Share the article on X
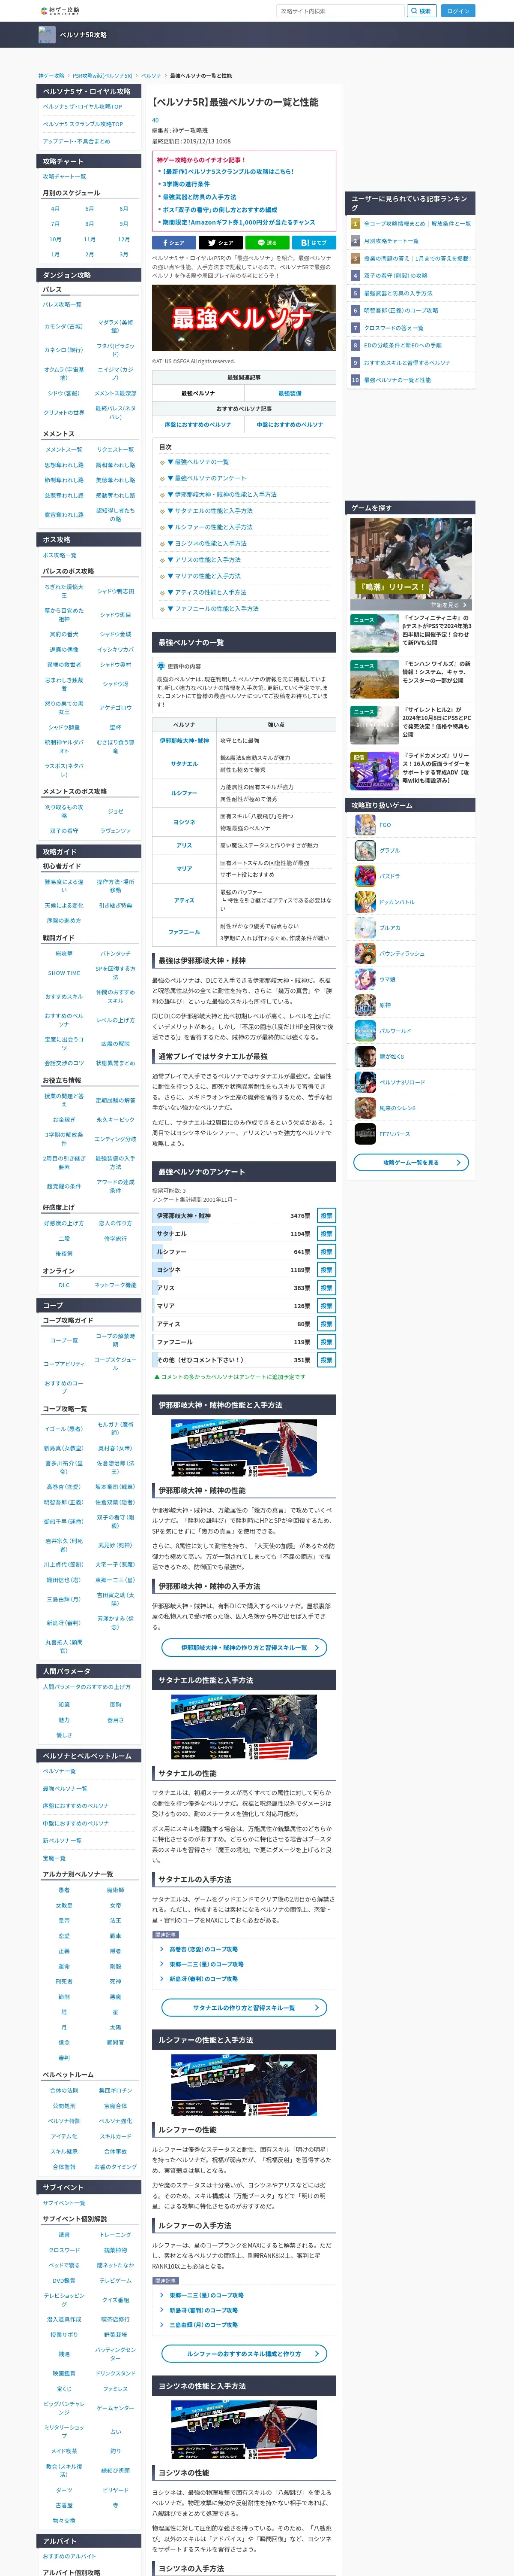 (x=221, y=242)
